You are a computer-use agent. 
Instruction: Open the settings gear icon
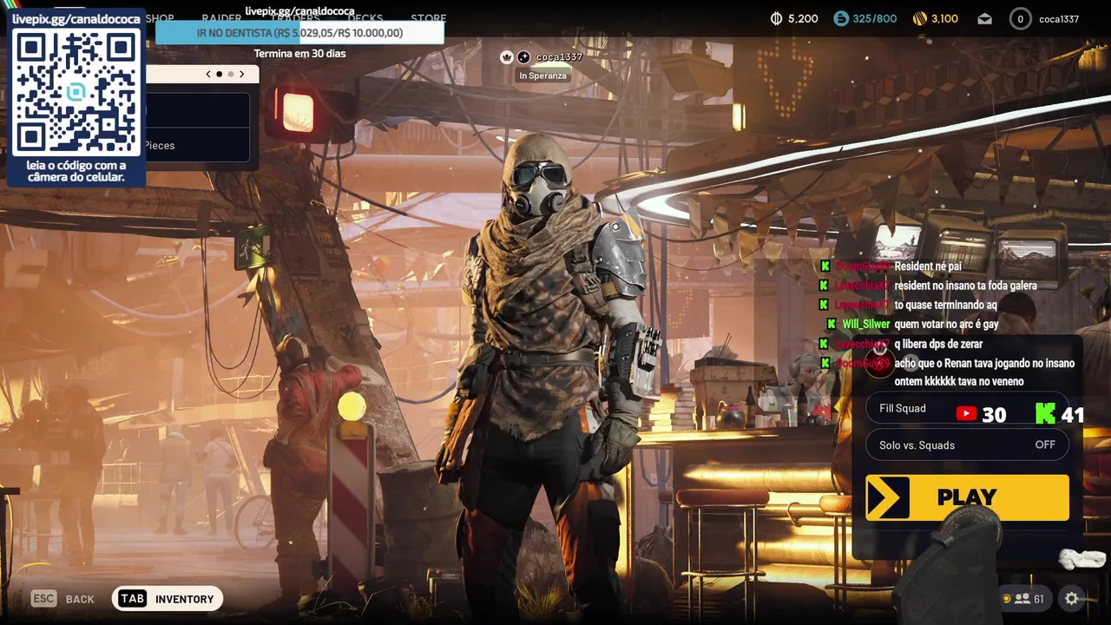click(x=1072, y=598)
